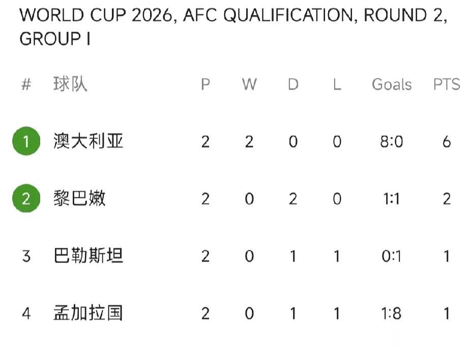This screenshot has width=469, height=352.
Task: Click rank number 4 beside 孟加拉国
Action: point(26,313)
